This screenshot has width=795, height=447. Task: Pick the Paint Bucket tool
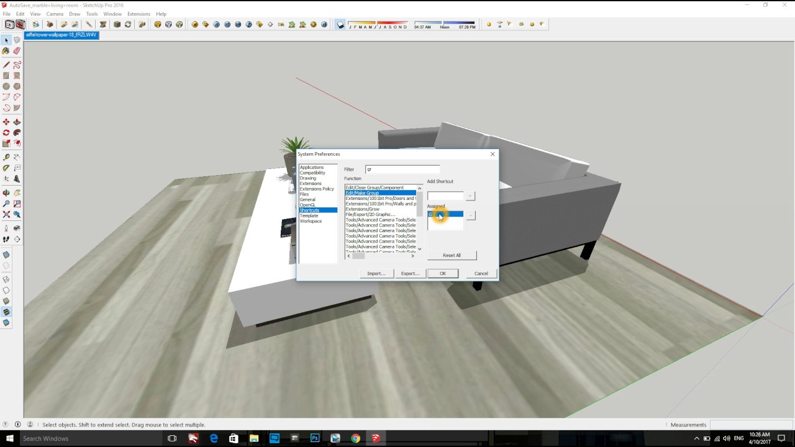[x=6, y=50]
